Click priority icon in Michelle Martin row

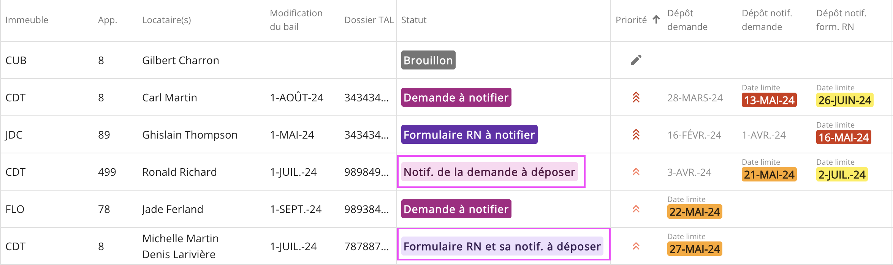(636, 246)
